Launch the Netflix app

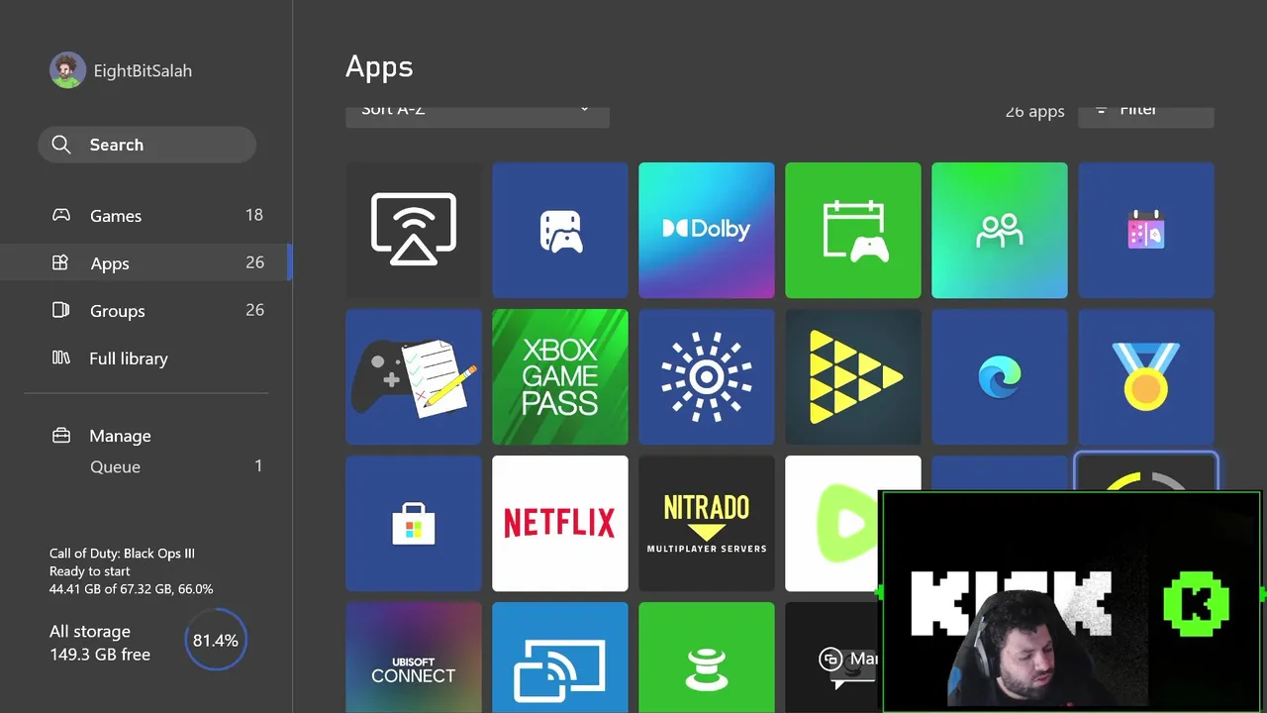tap(560, 523)
